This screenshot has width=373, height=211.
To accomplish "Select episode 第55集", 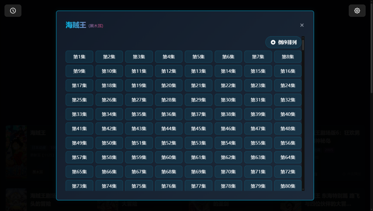I will [258, 143].
